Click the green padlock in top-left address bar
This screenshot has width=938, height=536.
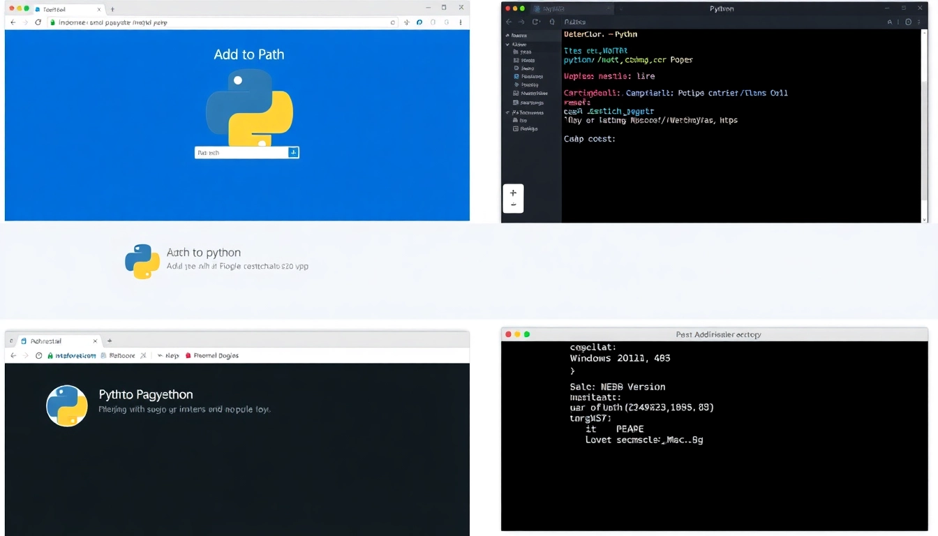52,22
